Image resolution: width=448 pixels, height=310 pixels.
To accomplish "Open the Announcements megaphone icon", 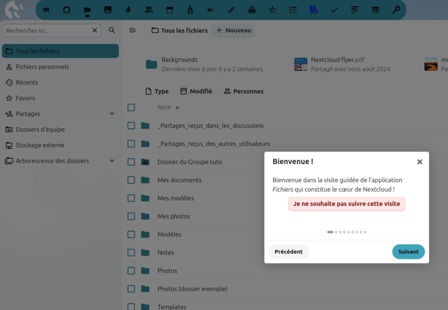I will pos(210,10).
